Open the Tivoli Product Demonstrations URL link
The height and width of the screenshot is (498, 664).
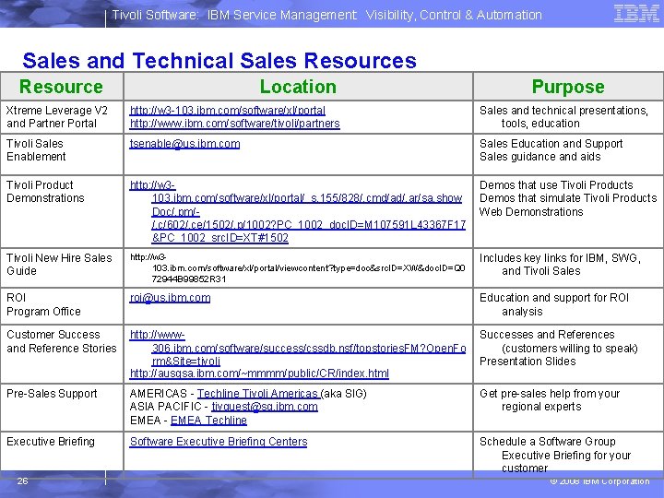[298, 211]
